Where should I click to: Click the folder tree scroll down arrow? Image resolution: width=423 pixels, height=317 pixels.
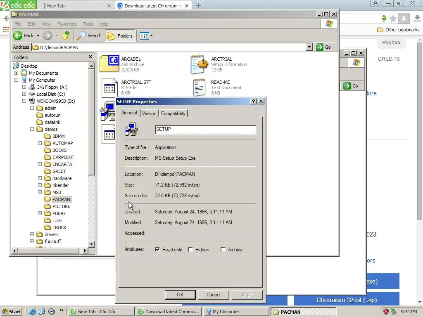pos(92,244)
